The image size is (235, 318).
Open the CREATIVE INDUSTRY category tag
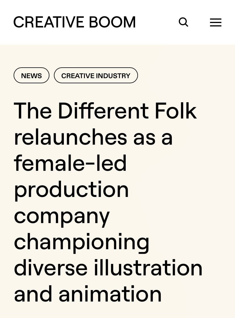pyautogui.click(x=96, y=76)
